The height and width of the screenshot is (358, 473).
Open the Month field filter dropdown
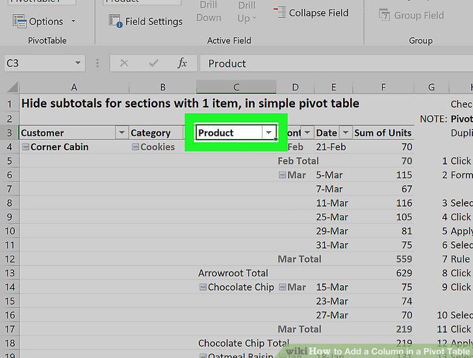pyautogui.click(x=307, y=133)
